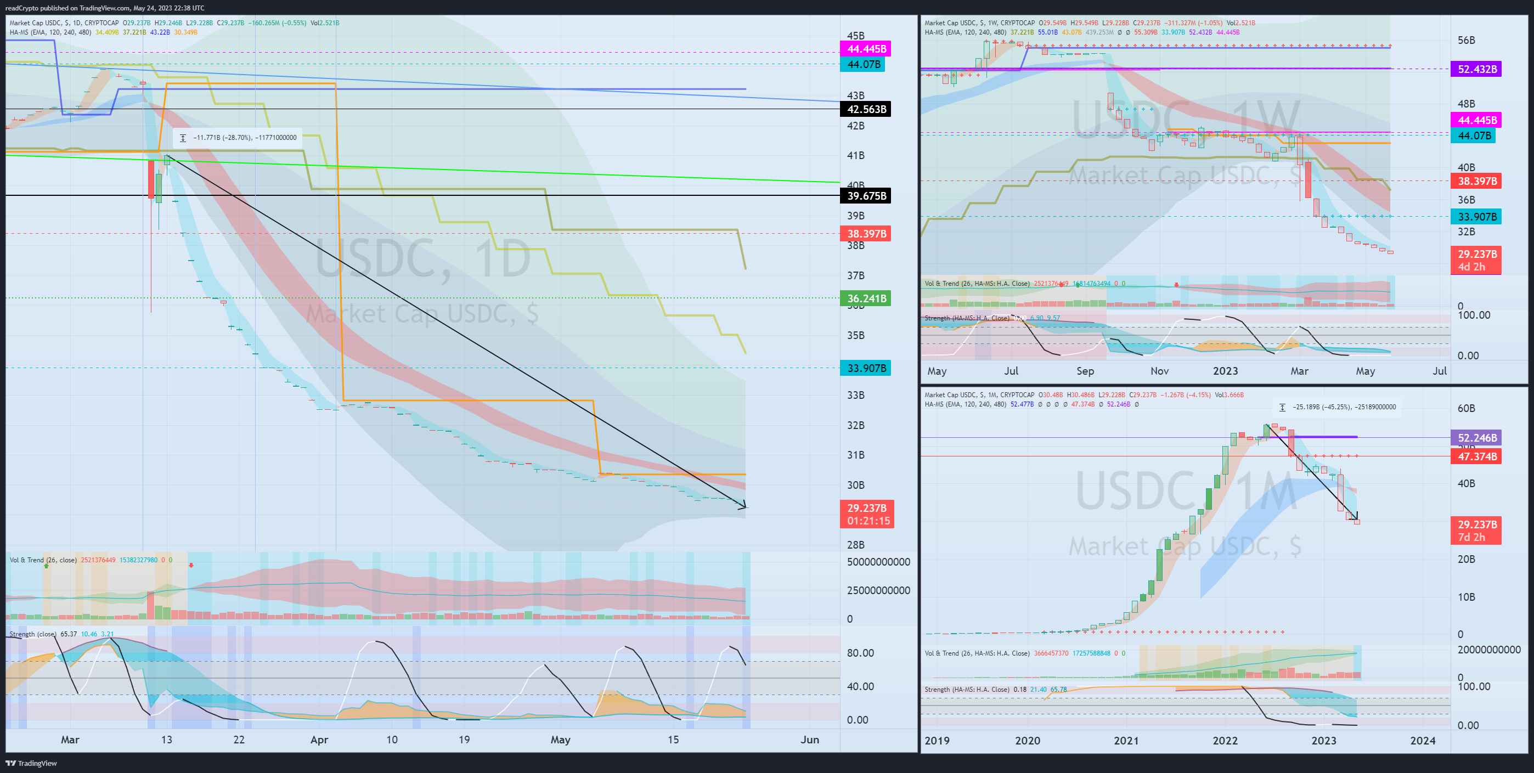This screenshot has width=1534, height=773.
Task: Click the '2023' label on weekly time axis
Action: pos(1225,371)
